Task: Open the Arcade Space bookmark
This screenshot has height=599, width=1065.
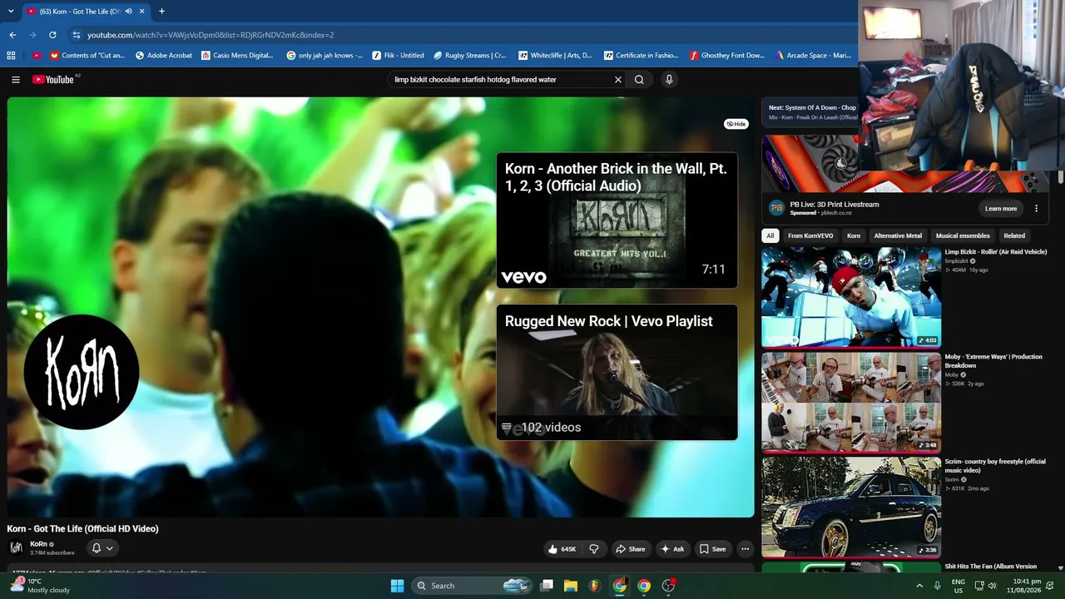Action: [813, 56]
